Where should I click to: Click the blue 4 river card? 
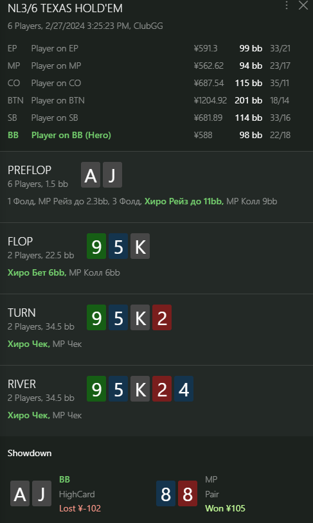(184, 389)
